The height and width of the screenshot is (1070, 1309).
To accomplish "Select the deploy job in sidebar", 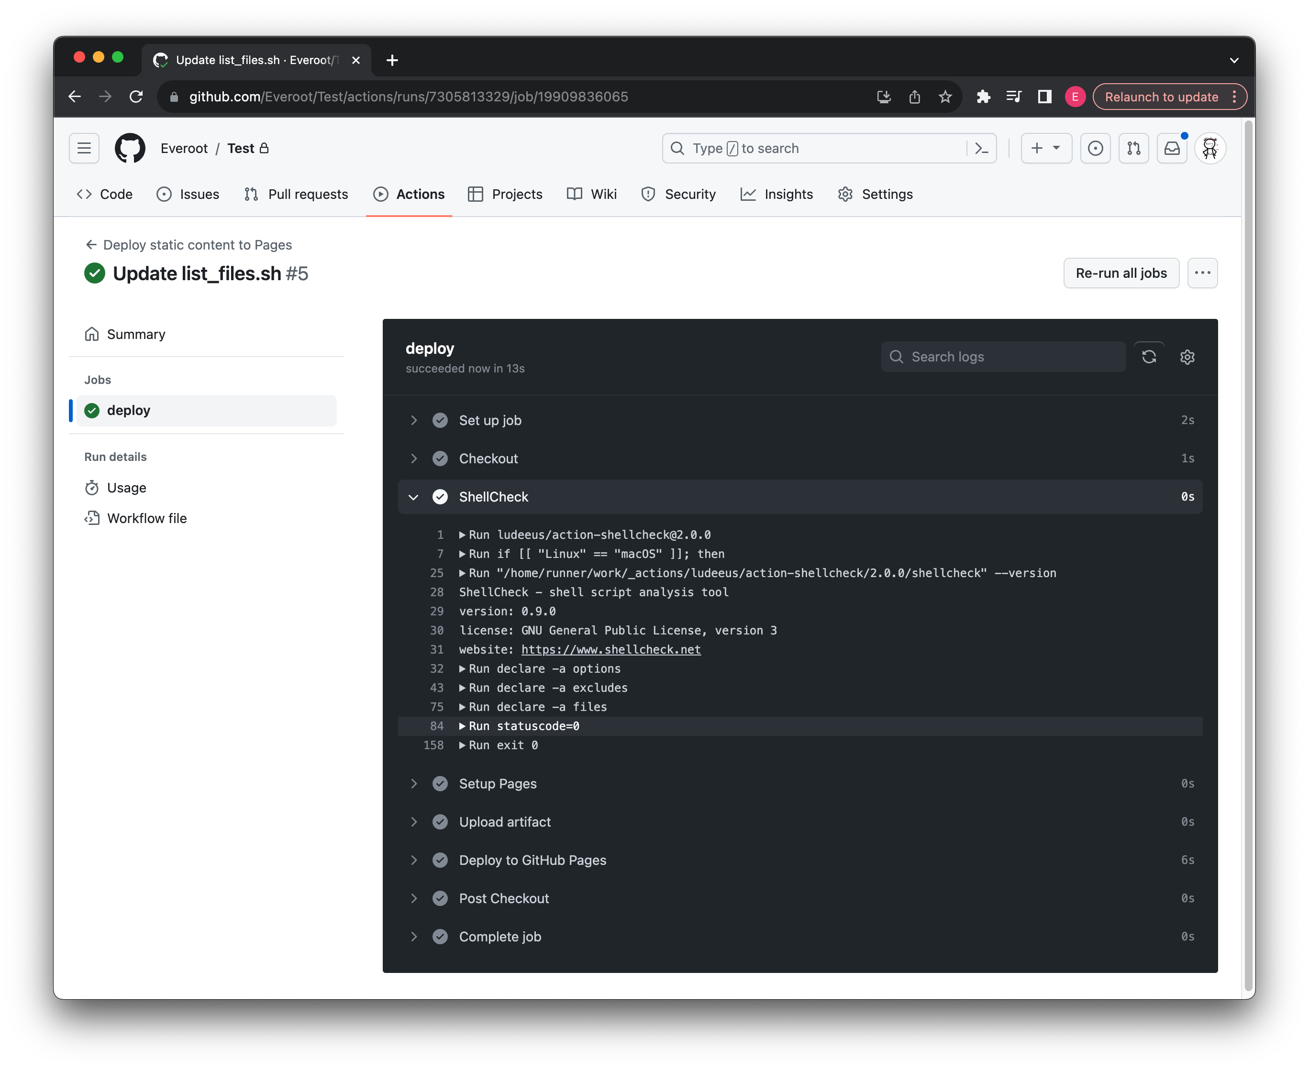I will 128,410.
